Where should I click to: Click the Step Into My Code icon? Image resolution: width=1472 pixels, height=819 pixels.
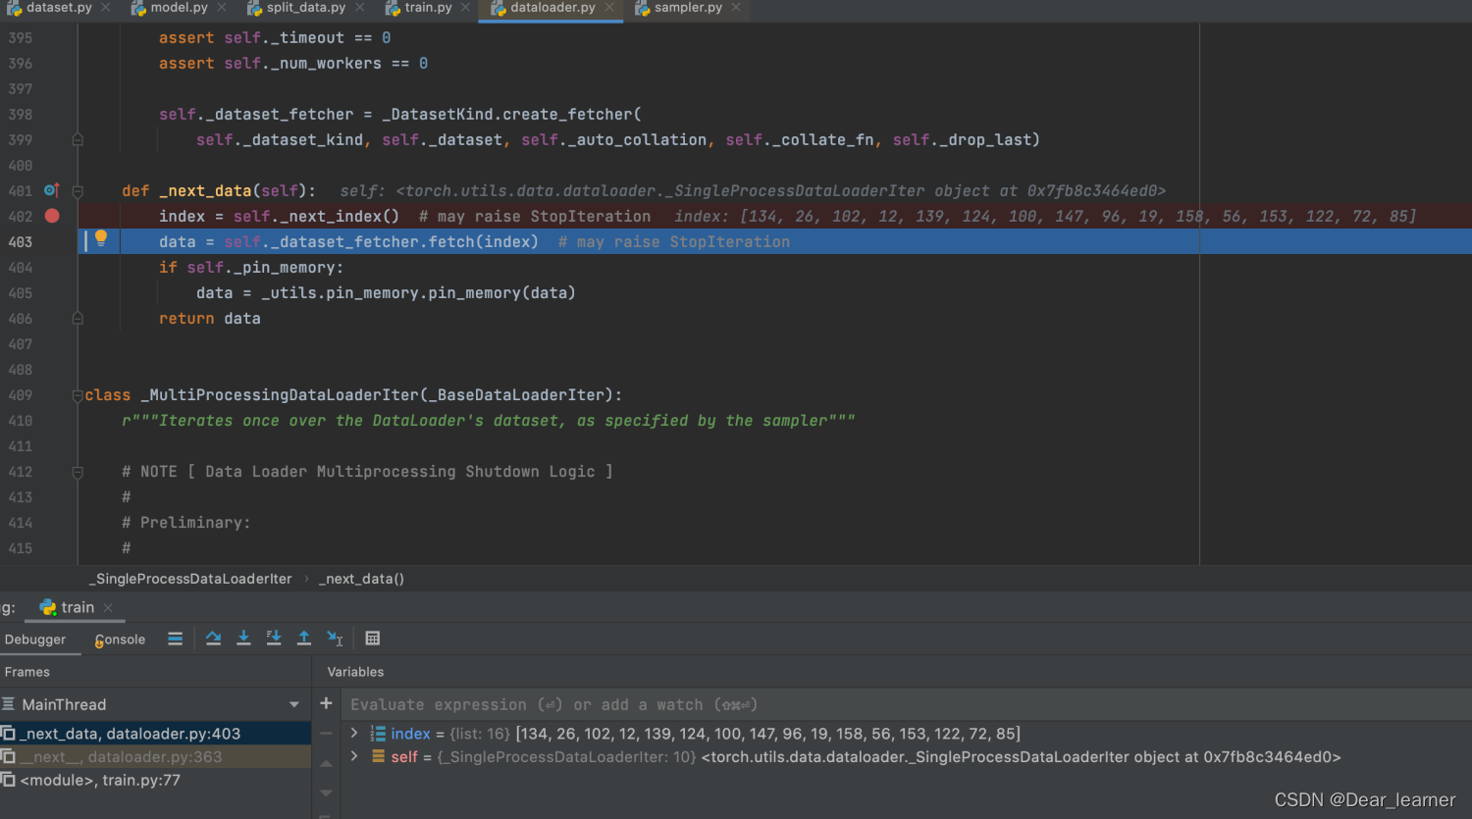[x=274, y=639]
